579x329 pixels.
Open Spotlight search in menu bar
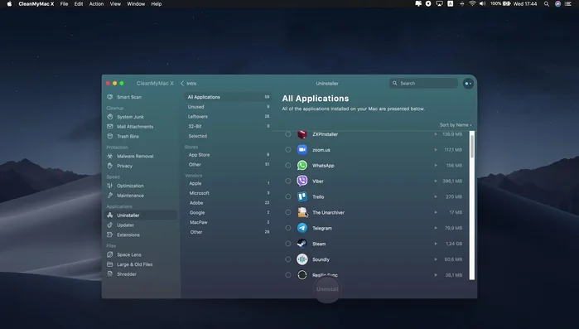546,3
